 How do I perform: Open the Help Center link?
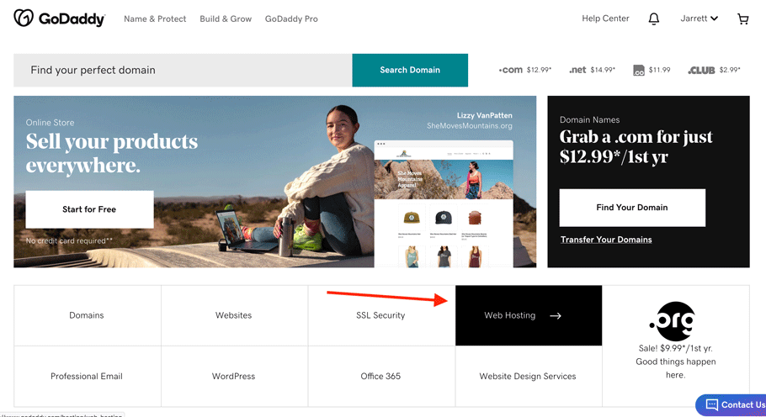click(x=605, y=18)
